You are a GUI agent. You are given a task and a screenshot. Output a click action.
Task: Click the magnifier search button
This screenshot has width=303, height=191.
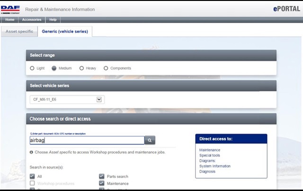click(x=150, y=140)
